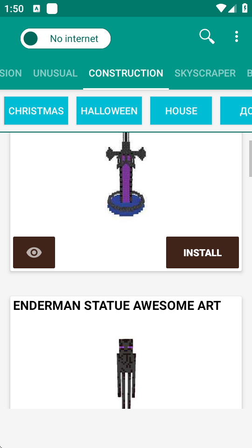The image size is (252, 448).
Task: Filter by the CHRISTMAS tag
Action: tap(36, 111)
